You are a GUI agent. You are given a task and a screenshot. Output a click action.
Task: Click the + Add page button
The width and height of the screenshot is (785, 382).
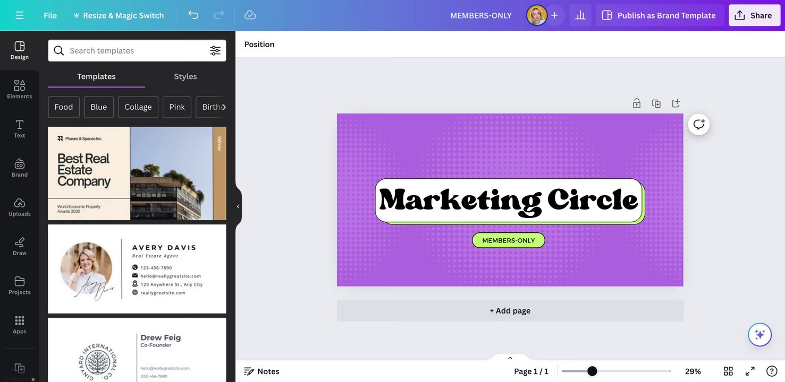(510, 310)
